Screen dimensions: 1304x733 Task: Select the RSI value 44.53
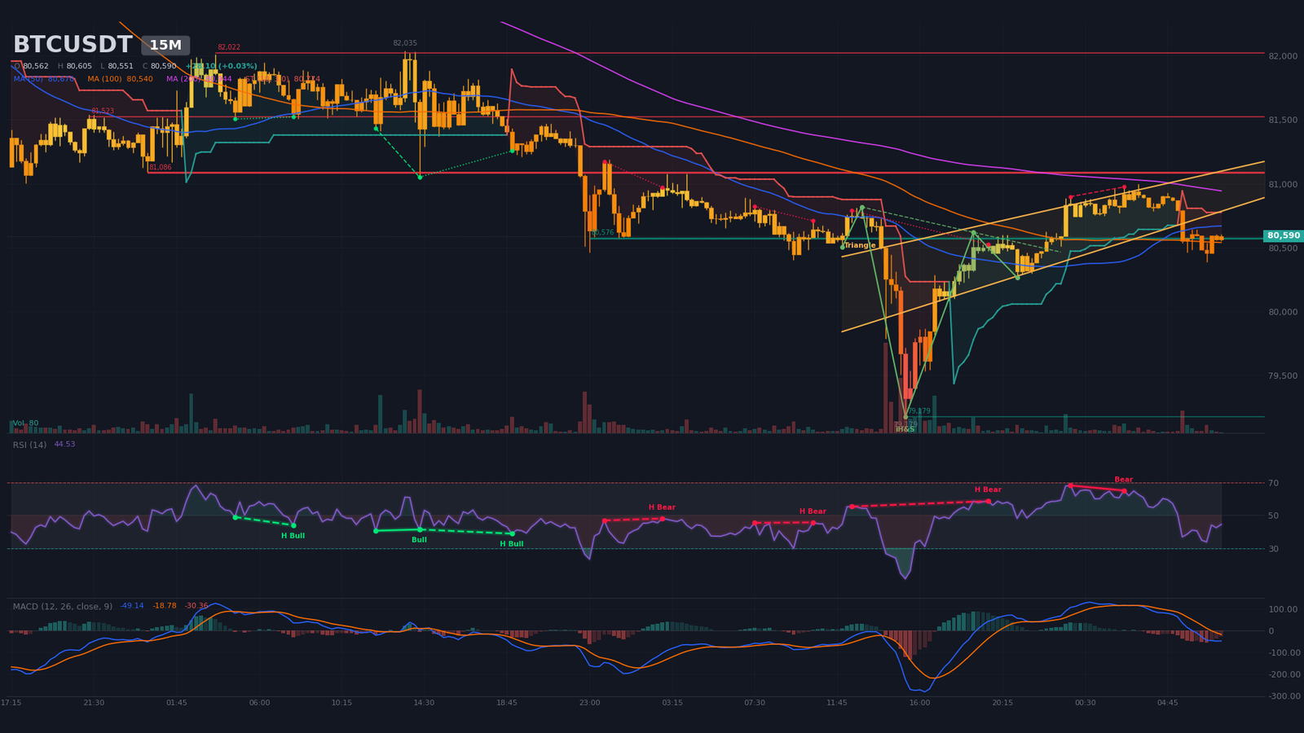pyautogui.click(x=64, y=445)
